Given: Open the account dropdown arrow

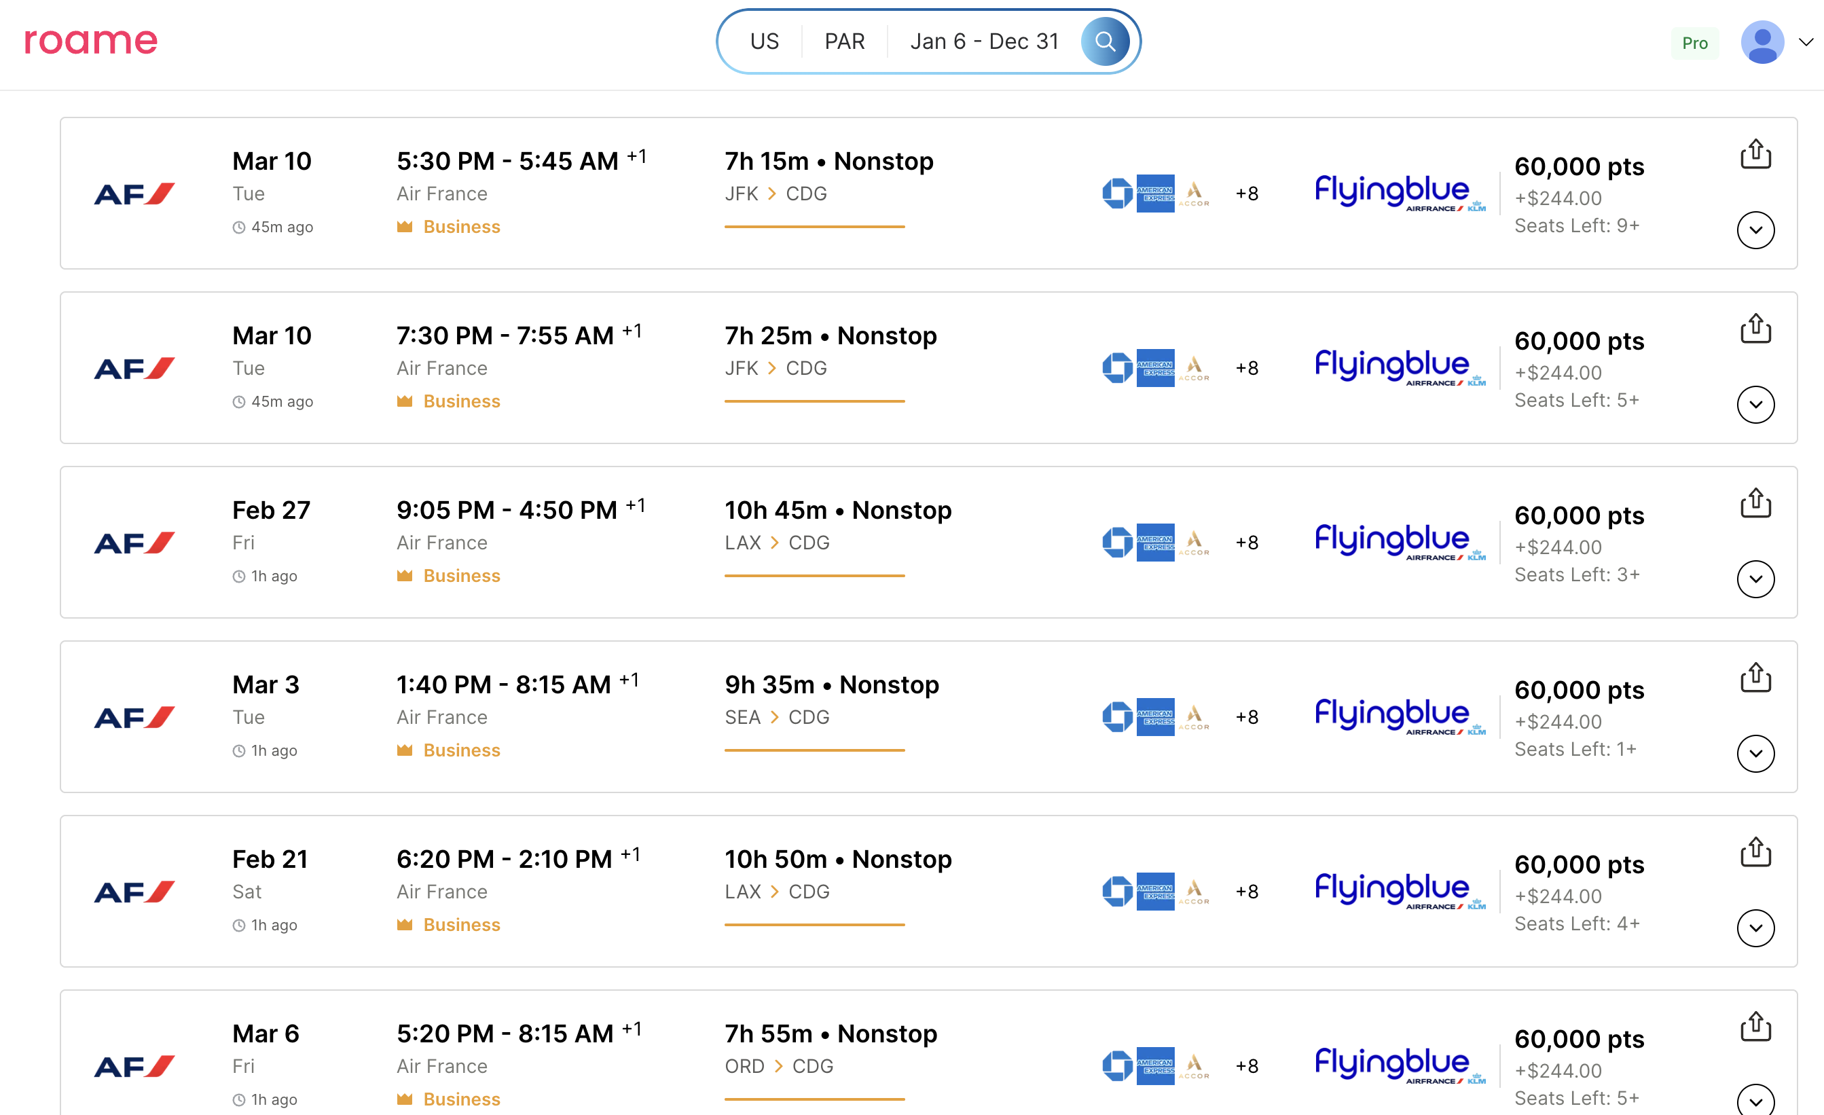Looking at the screenshot, I should (x=1806, y=42).
